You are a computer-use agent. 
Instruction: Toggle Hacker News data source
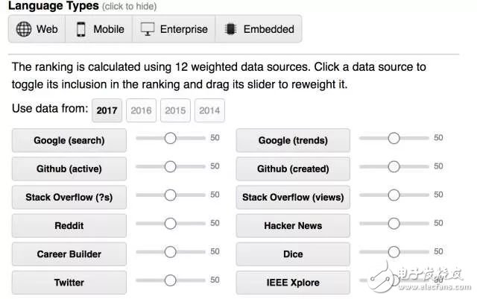(x=293, y=225)
